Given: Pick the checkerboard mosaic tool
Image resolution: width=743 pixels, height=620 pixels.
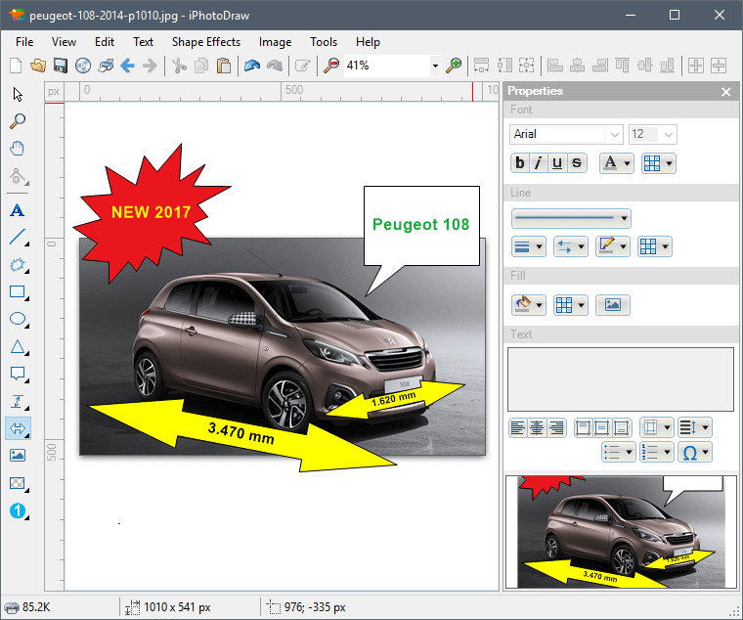Looking at the screenshot, I should pyautogui.click(x=18, y=483).
